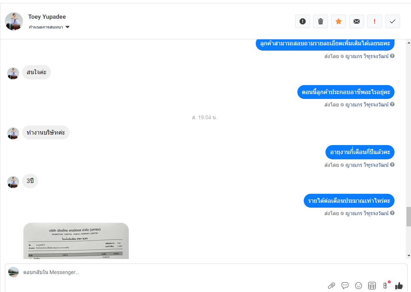Image resolution: width=411 pixels, height=292 pixels.
Task: Delete conversation with the trash icon
Action: tap(321, 21)
